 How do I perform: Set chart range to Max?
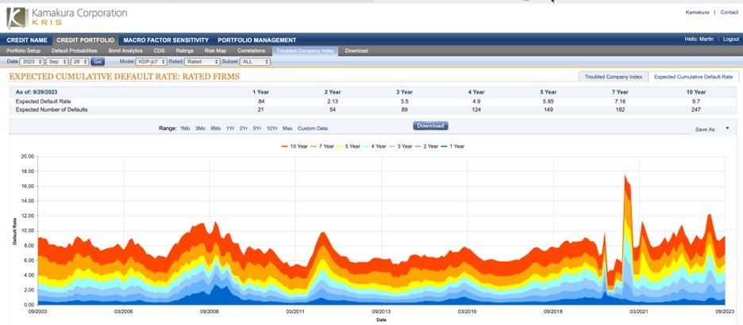coord(287,128)
